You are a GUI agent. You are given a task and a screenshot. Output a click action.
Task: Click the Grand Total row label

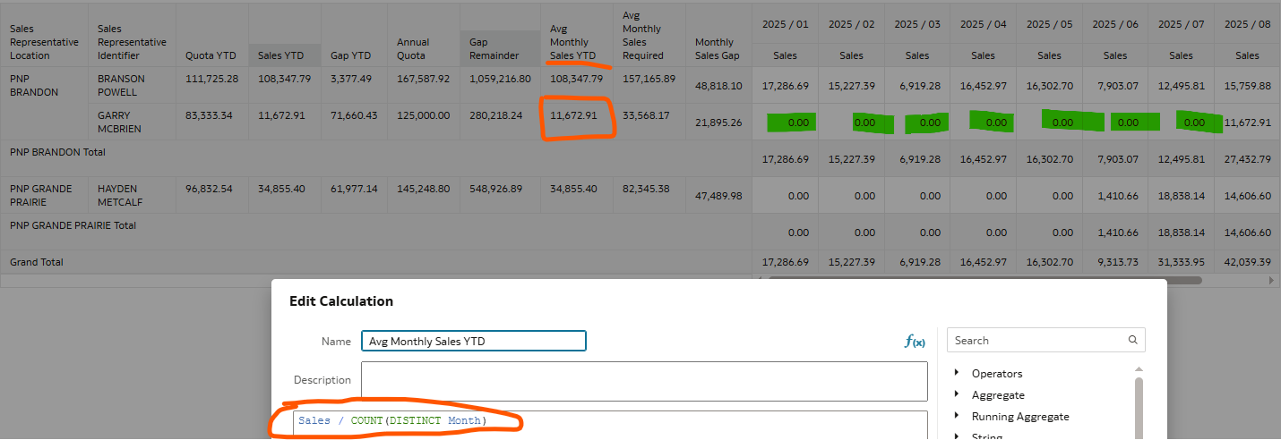click(37, 262)
